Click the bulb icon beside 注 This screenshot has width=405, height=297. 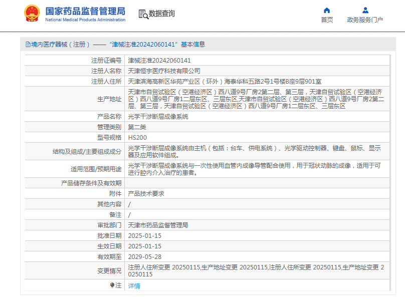112,285
